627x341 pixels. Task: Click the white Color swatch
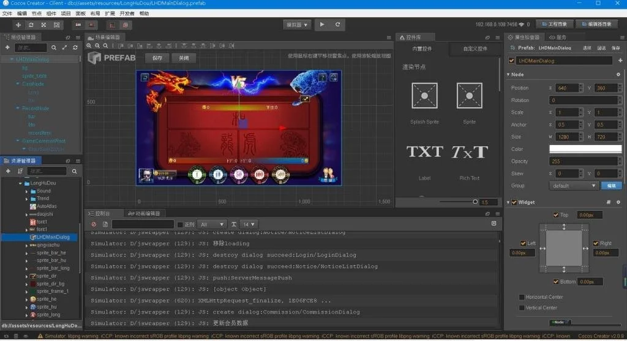(x=585, y=149)
